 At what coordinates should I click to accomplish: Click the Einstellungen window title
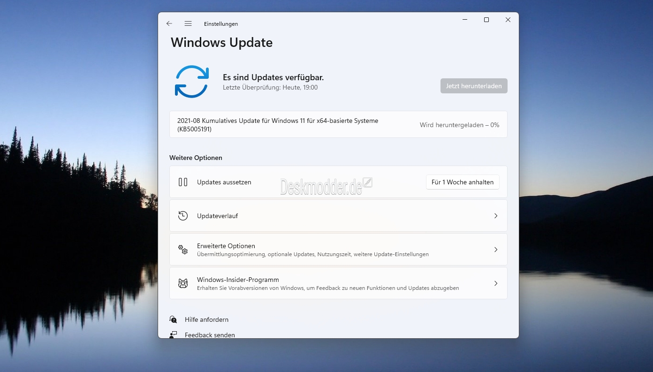(221, 24)
